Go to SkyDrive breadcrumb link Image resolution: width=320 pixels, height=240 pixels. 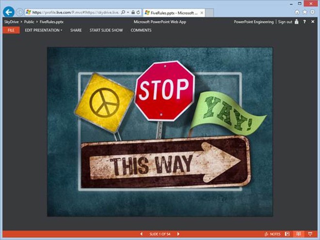click(12, 22)
